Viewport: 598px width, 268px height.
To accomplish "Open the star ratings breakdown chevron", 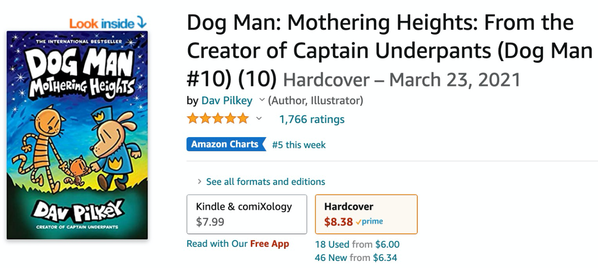I will point(259,119).
